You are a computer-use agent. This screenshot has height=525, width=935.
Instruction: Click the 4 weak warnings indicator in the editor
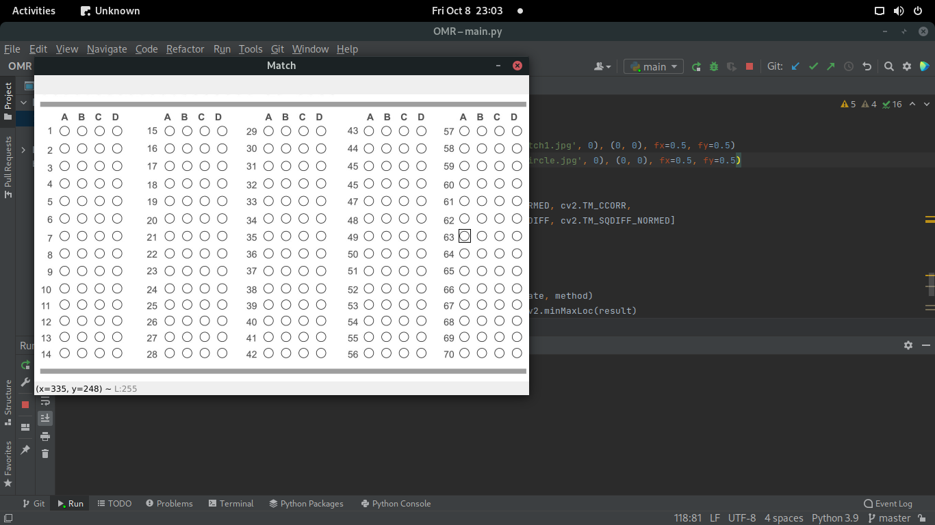tap(869, 104)
